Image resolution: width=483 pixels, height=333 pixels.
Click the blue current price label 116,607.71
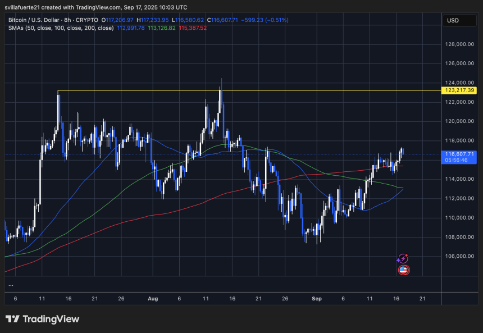(x=458, y=153)
